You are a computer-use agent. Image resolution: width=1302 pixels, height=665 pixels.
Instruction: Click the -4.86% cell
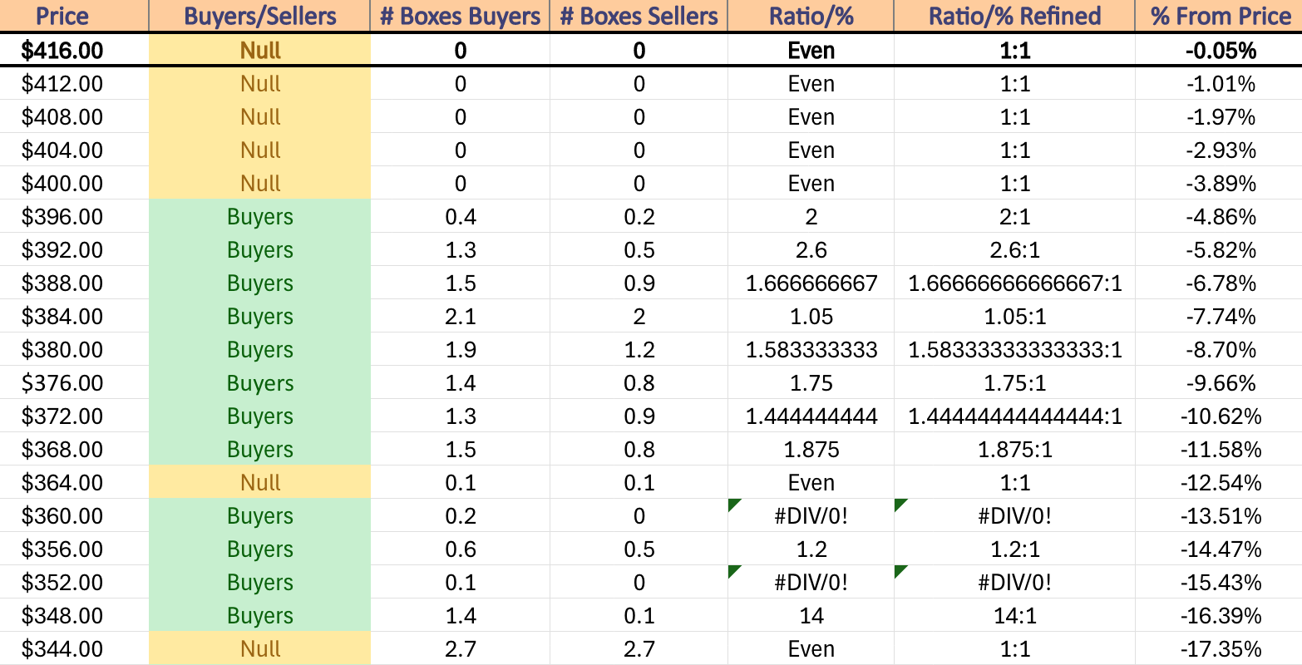1219,216
